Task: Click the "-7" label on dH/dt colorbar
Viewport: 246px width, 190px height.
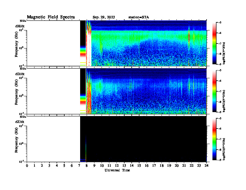Action: pyautogui.click(x=220, y=43)
